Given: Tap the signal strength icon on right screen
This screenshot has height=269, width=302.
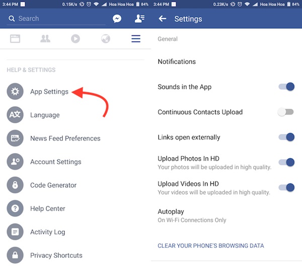Looking at the screenshot, I should pos(255,4).
